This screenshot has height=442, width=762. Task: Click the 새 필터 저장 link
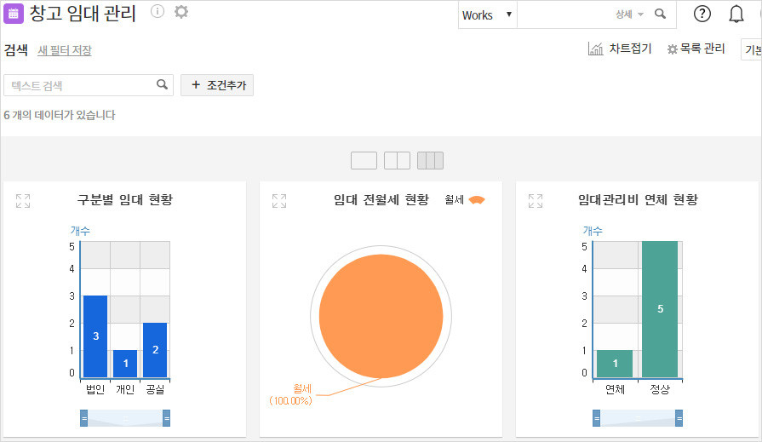[x=65, y=50]
